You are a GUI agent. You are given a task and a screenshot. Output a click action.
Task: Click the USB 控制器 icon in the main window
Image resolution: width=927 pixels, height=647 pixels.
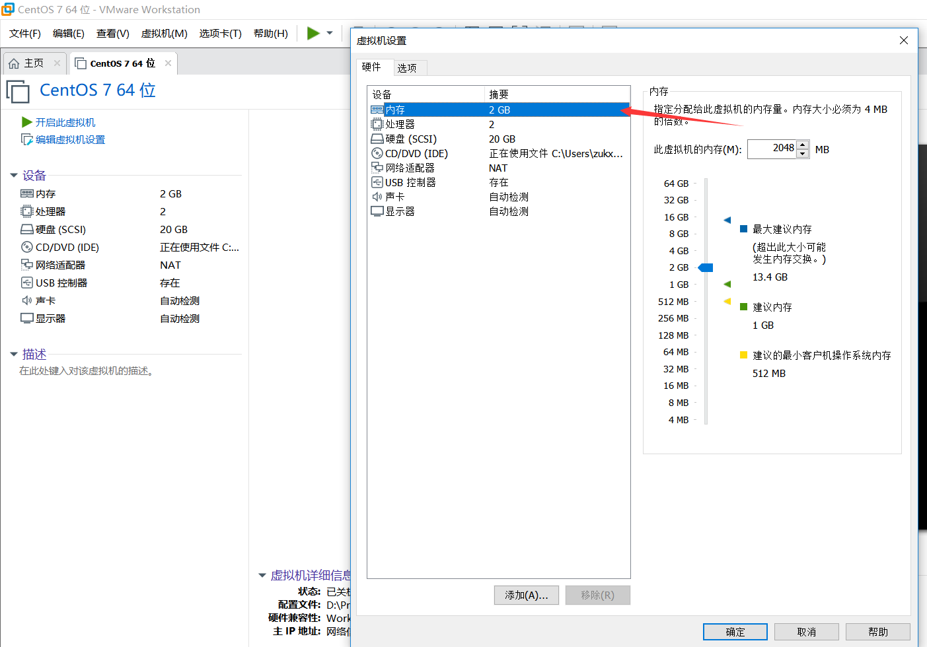27,283
